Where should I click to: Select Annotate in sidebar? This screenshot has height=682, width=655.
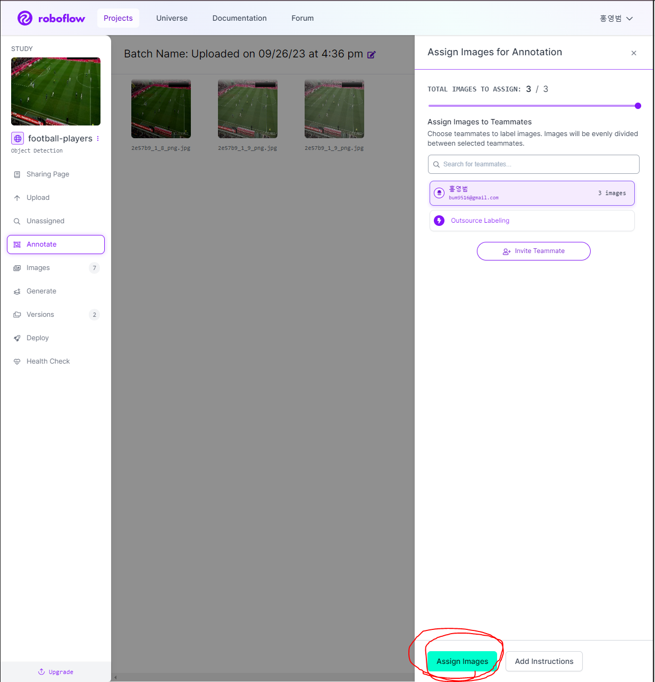pyautogui.click(x=56, y=245)
